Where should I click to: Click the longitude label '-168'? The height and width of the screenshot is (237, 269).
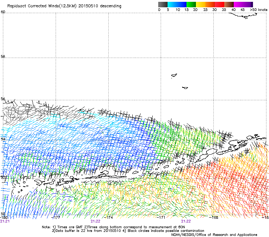coord(214,218)
